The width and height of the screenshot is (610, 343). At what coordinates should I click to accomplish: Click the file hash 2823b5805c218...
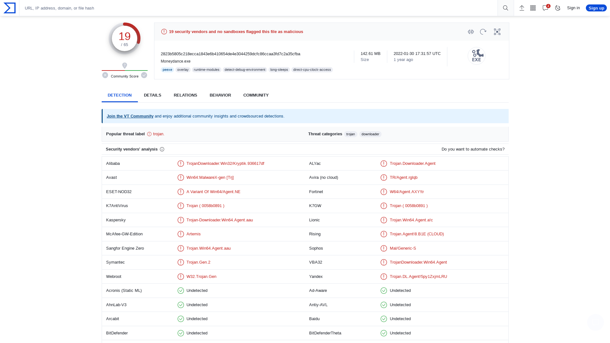pyautogui.click(x=230, y=54)
